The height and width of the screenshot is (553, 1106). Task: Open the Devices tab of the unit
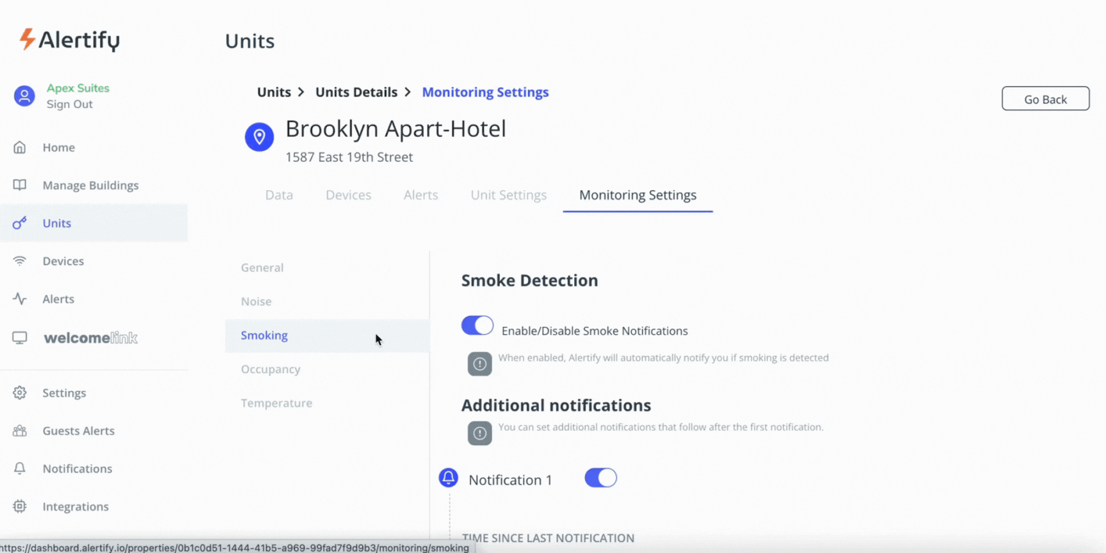(x=348, y=195)
